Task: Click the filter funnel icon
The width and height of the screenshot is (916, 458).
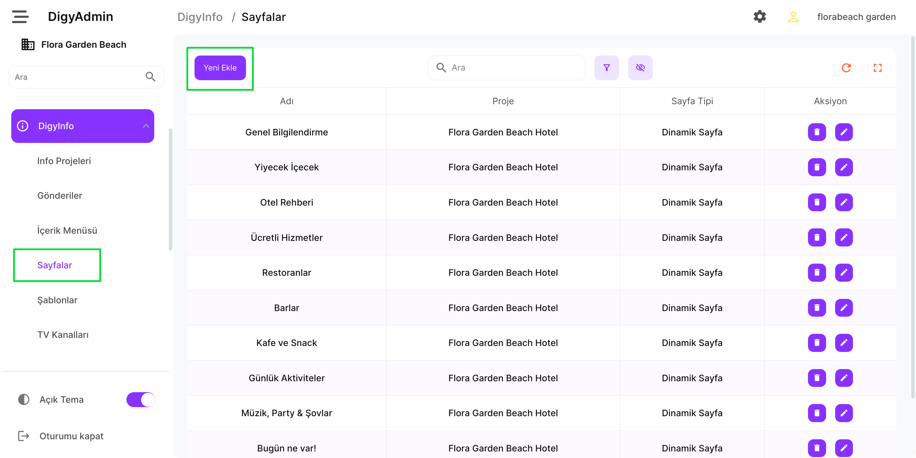Action: click(x=606, y=67)
